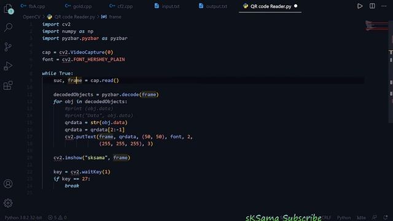Open the Extensions view

(8, 85)
